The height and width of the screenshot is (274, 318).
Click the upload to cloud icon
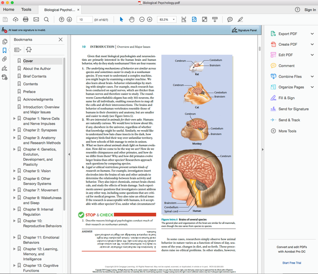[x=16, y=20]
